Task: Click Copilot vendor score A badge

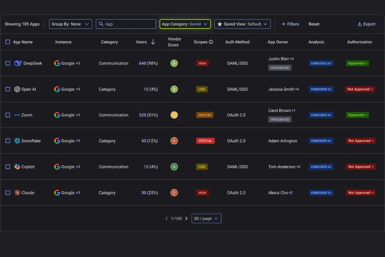Action: [174, 167]
